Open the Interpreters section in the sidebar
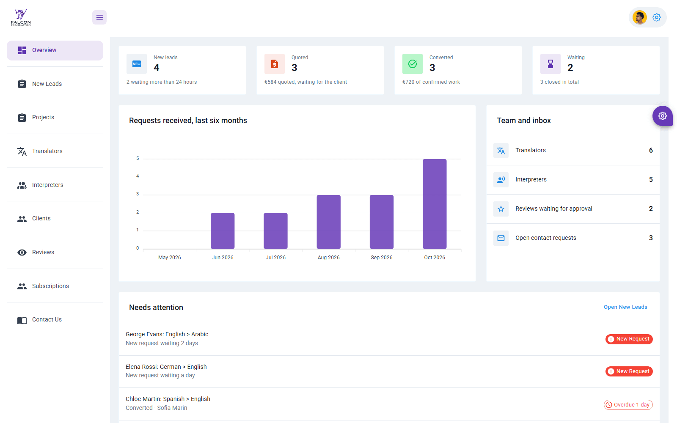Image resolution: width=677 pixels, height=423 pixels. click(x=55, y=185)
